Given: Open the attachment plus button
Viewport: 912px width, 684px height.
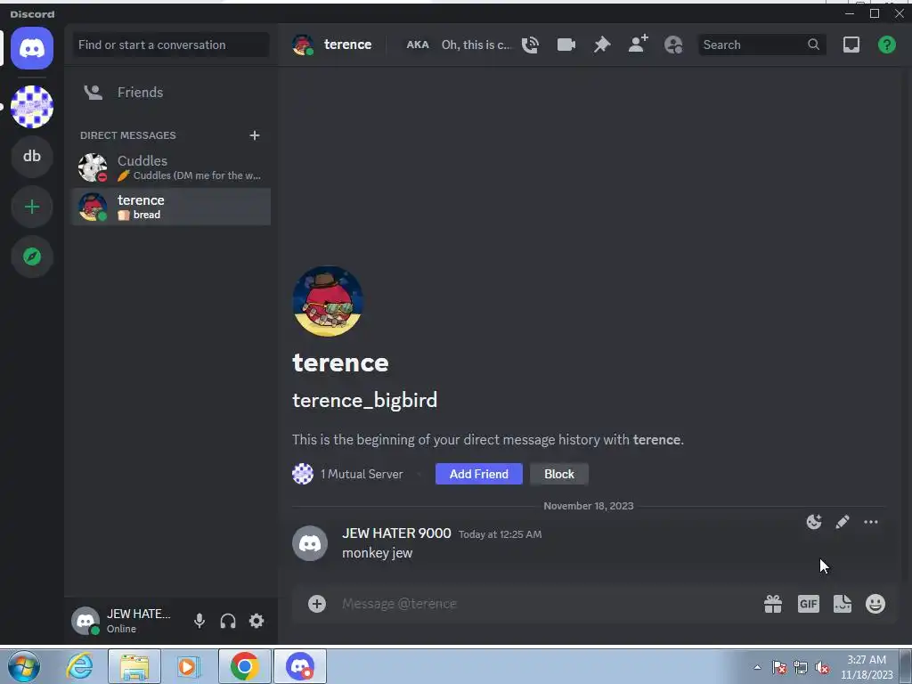Looking at the screenshot, I should coord(317,604).
